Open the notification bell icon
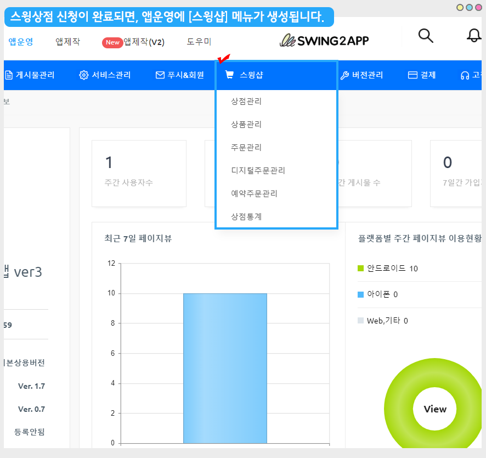Viewport: 486px width, 458px height. [x=473, y=36]
